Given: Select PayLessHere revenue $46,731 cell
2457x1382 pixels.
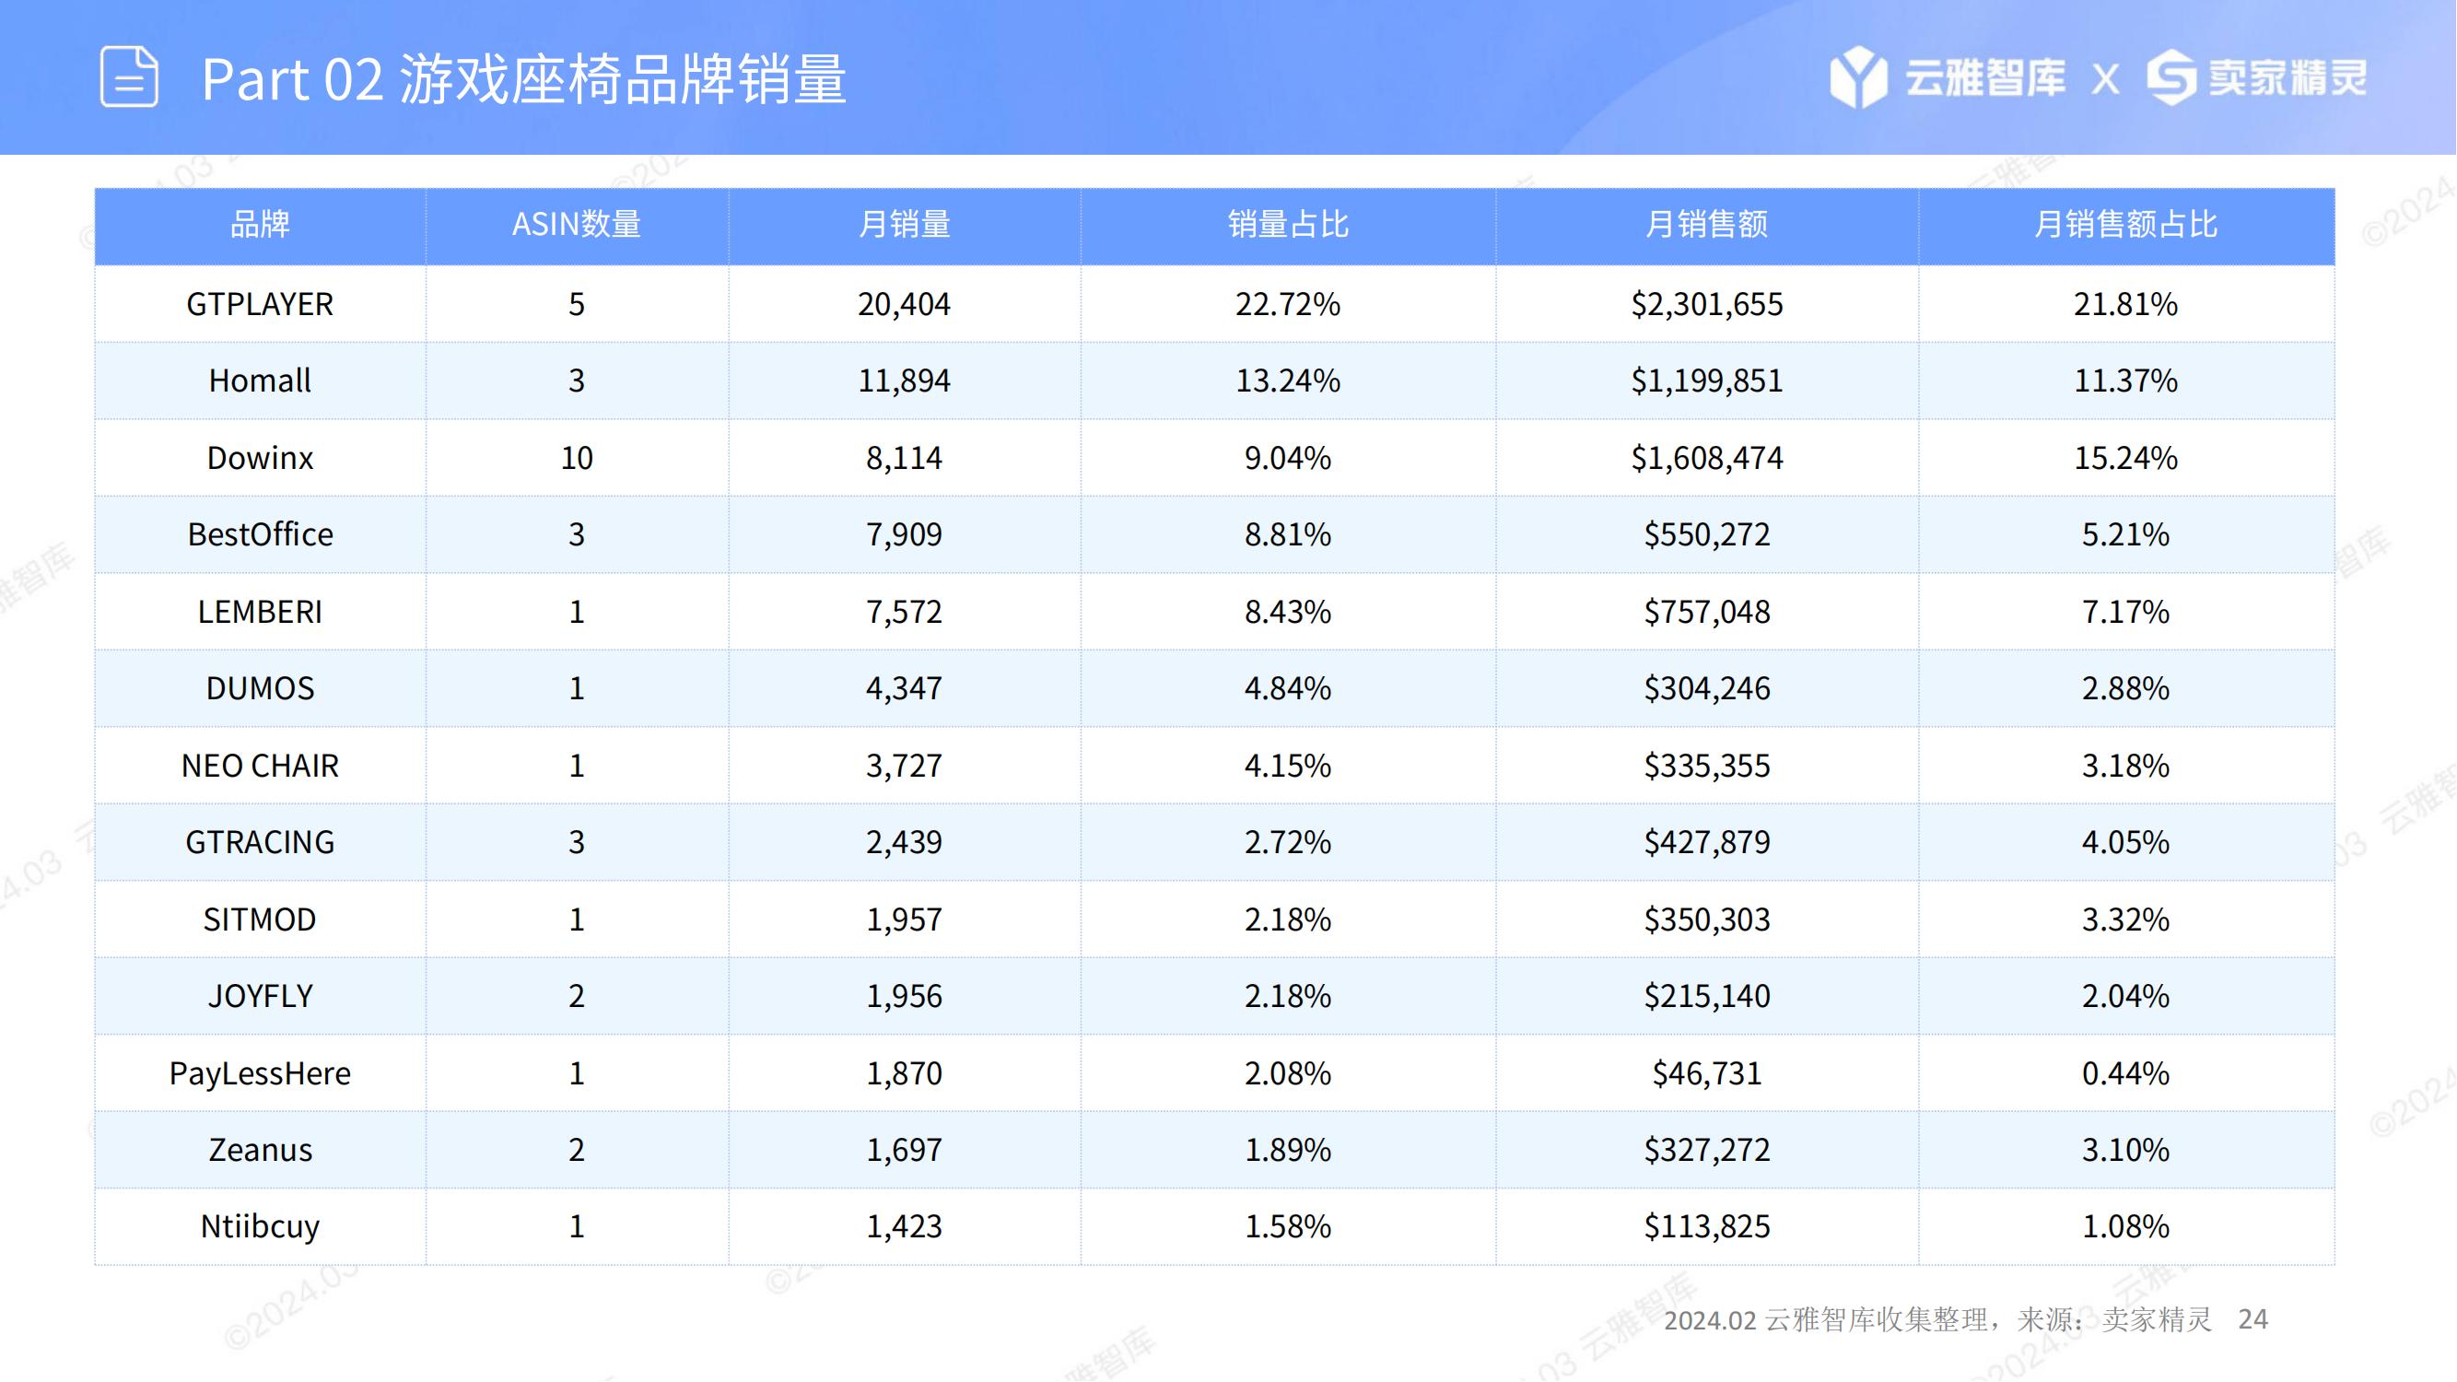Looking at the screenshot, I should 1705,1074.
